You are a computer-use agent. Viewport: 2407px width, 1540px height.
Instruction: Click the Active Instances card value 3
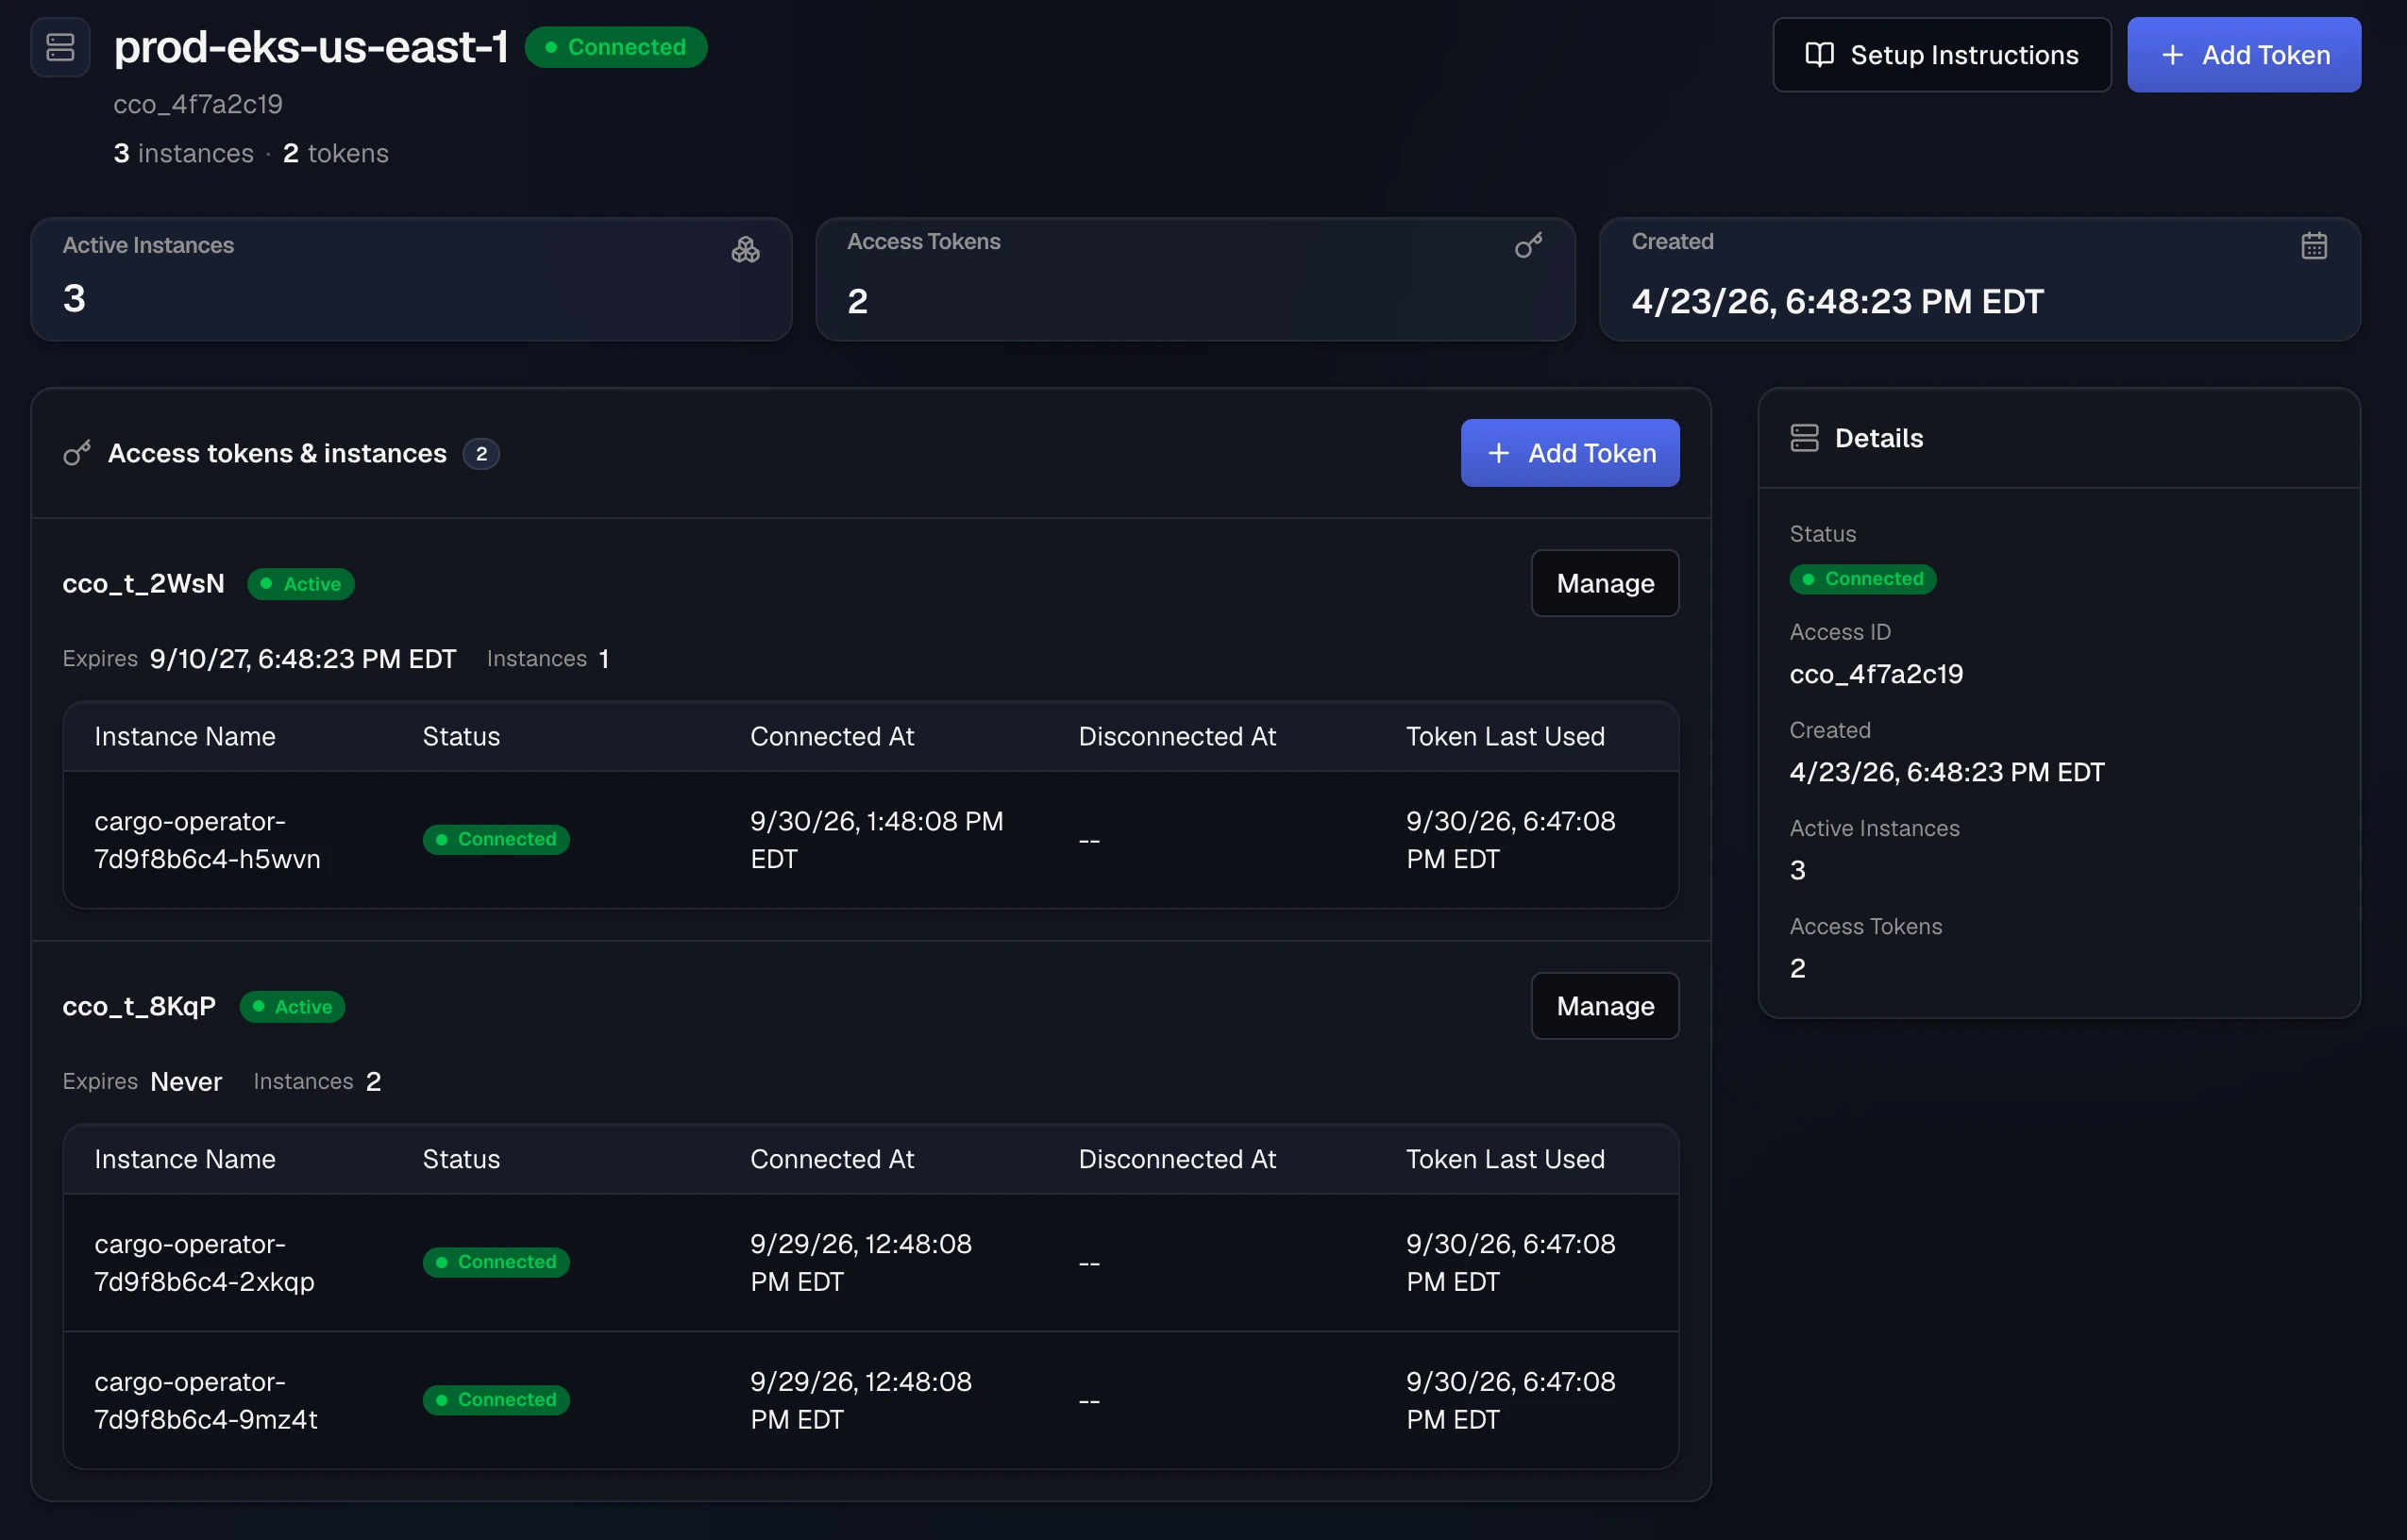coord(74,299)
